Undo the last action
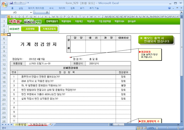Viewport: 184px width, 130px height. point(15,3)
